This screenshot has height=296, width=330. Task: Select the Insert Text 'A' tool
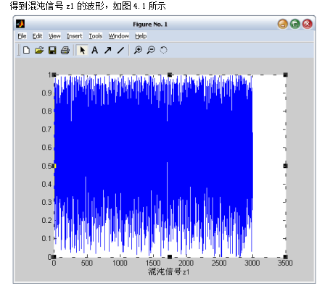click(95, 50)
